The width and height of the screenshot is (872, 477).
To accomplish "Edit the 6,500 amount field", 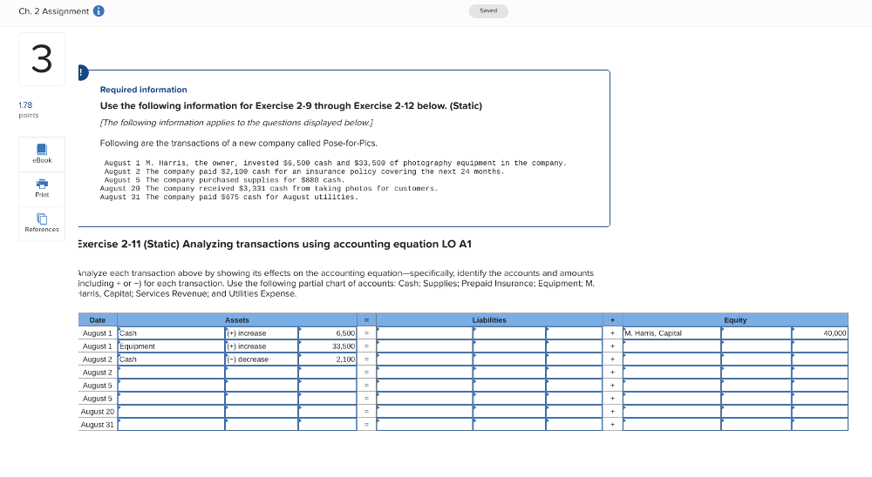I will (x=328, y=333).
